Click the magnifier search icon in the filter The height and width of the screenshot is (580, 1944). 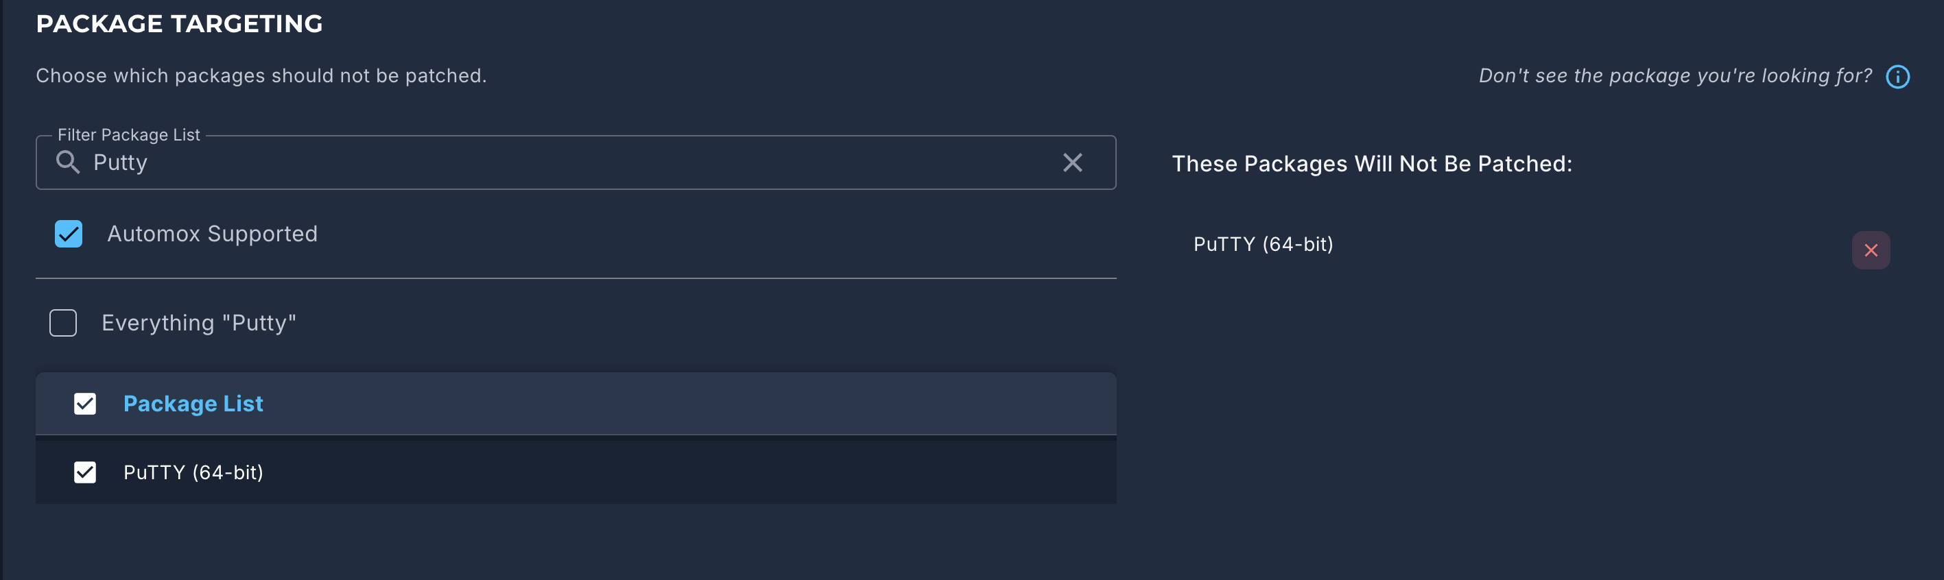[68, 162]
